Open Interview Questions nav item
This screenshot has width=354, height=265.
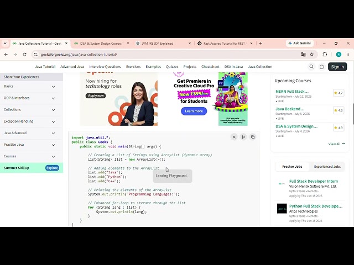click(105, 67)
